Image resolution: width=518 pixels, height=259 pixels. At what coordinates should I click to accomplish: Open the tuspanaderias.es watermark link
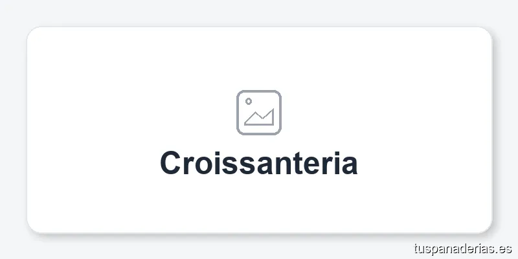(x=462, y=248)
